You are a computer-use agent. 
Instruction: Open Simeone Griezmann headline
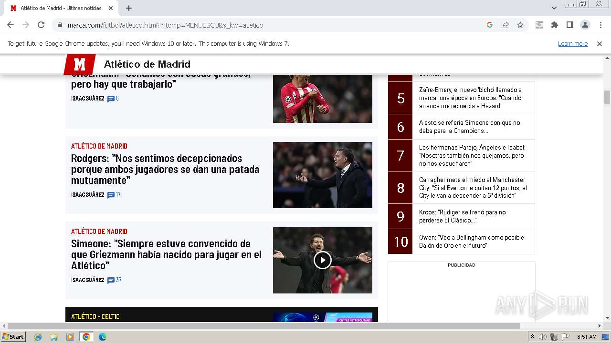[166, 254]
